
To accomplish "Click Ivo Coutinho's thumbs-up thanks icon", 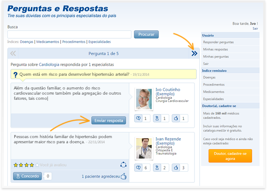I will tap(176, 118).
